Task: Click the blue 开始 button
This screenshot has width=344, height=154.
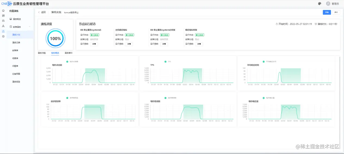Action: [x=327, y=12]
